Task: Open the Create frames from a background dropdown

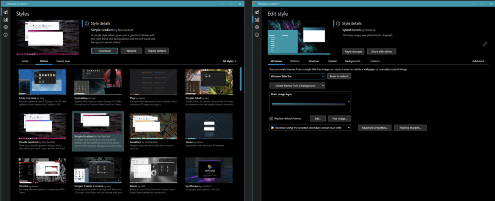Action: [x=297, y=86]
